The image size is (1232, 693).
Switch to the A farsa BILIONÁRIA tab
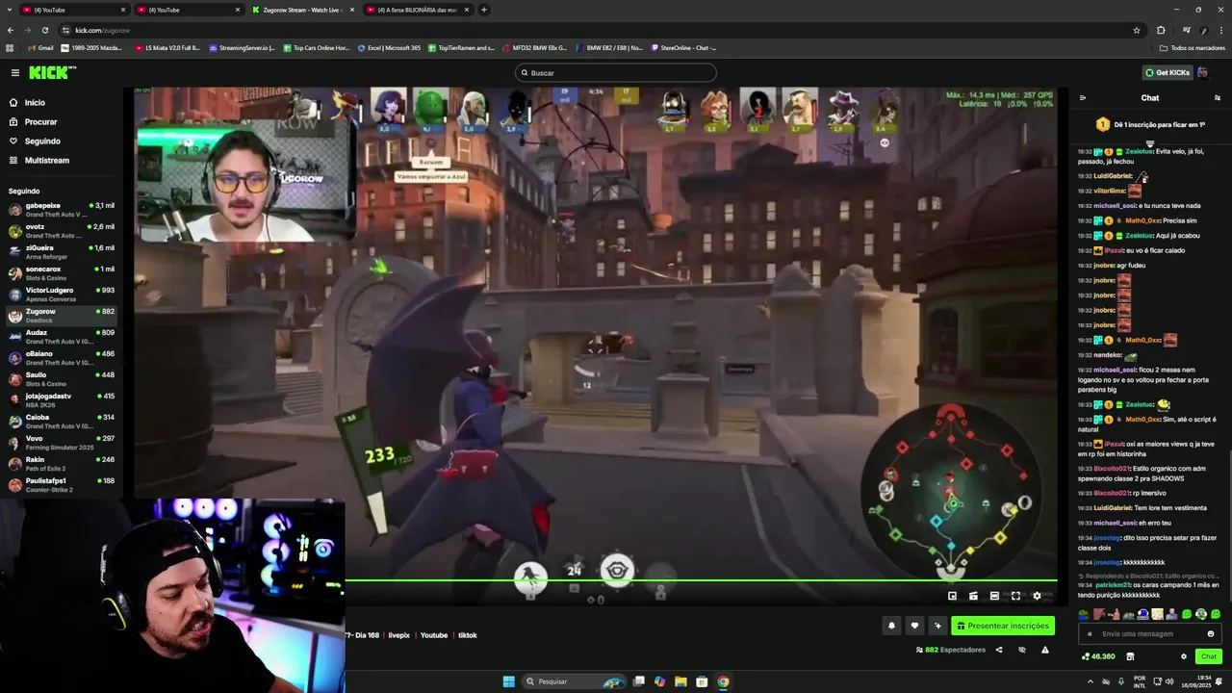[421, 10]
